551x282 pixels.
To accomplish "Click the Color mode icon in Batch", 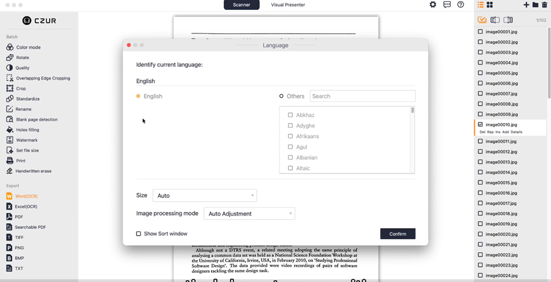I will 9,47.
